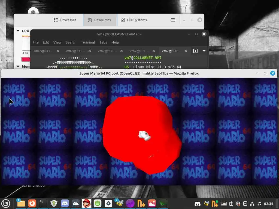This screenshot has height=209, width=279.
Task: Click the Discord system tray icon
Action: click(198, 204)
